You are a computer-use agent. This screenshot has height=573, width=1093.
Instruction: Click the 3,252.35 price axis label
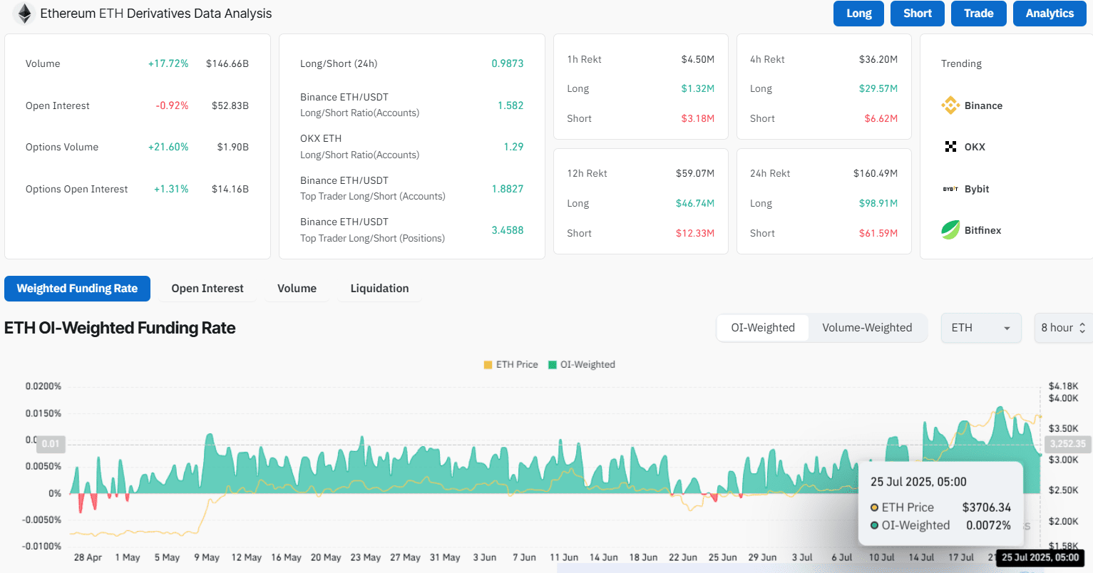tap(1067, 443)
